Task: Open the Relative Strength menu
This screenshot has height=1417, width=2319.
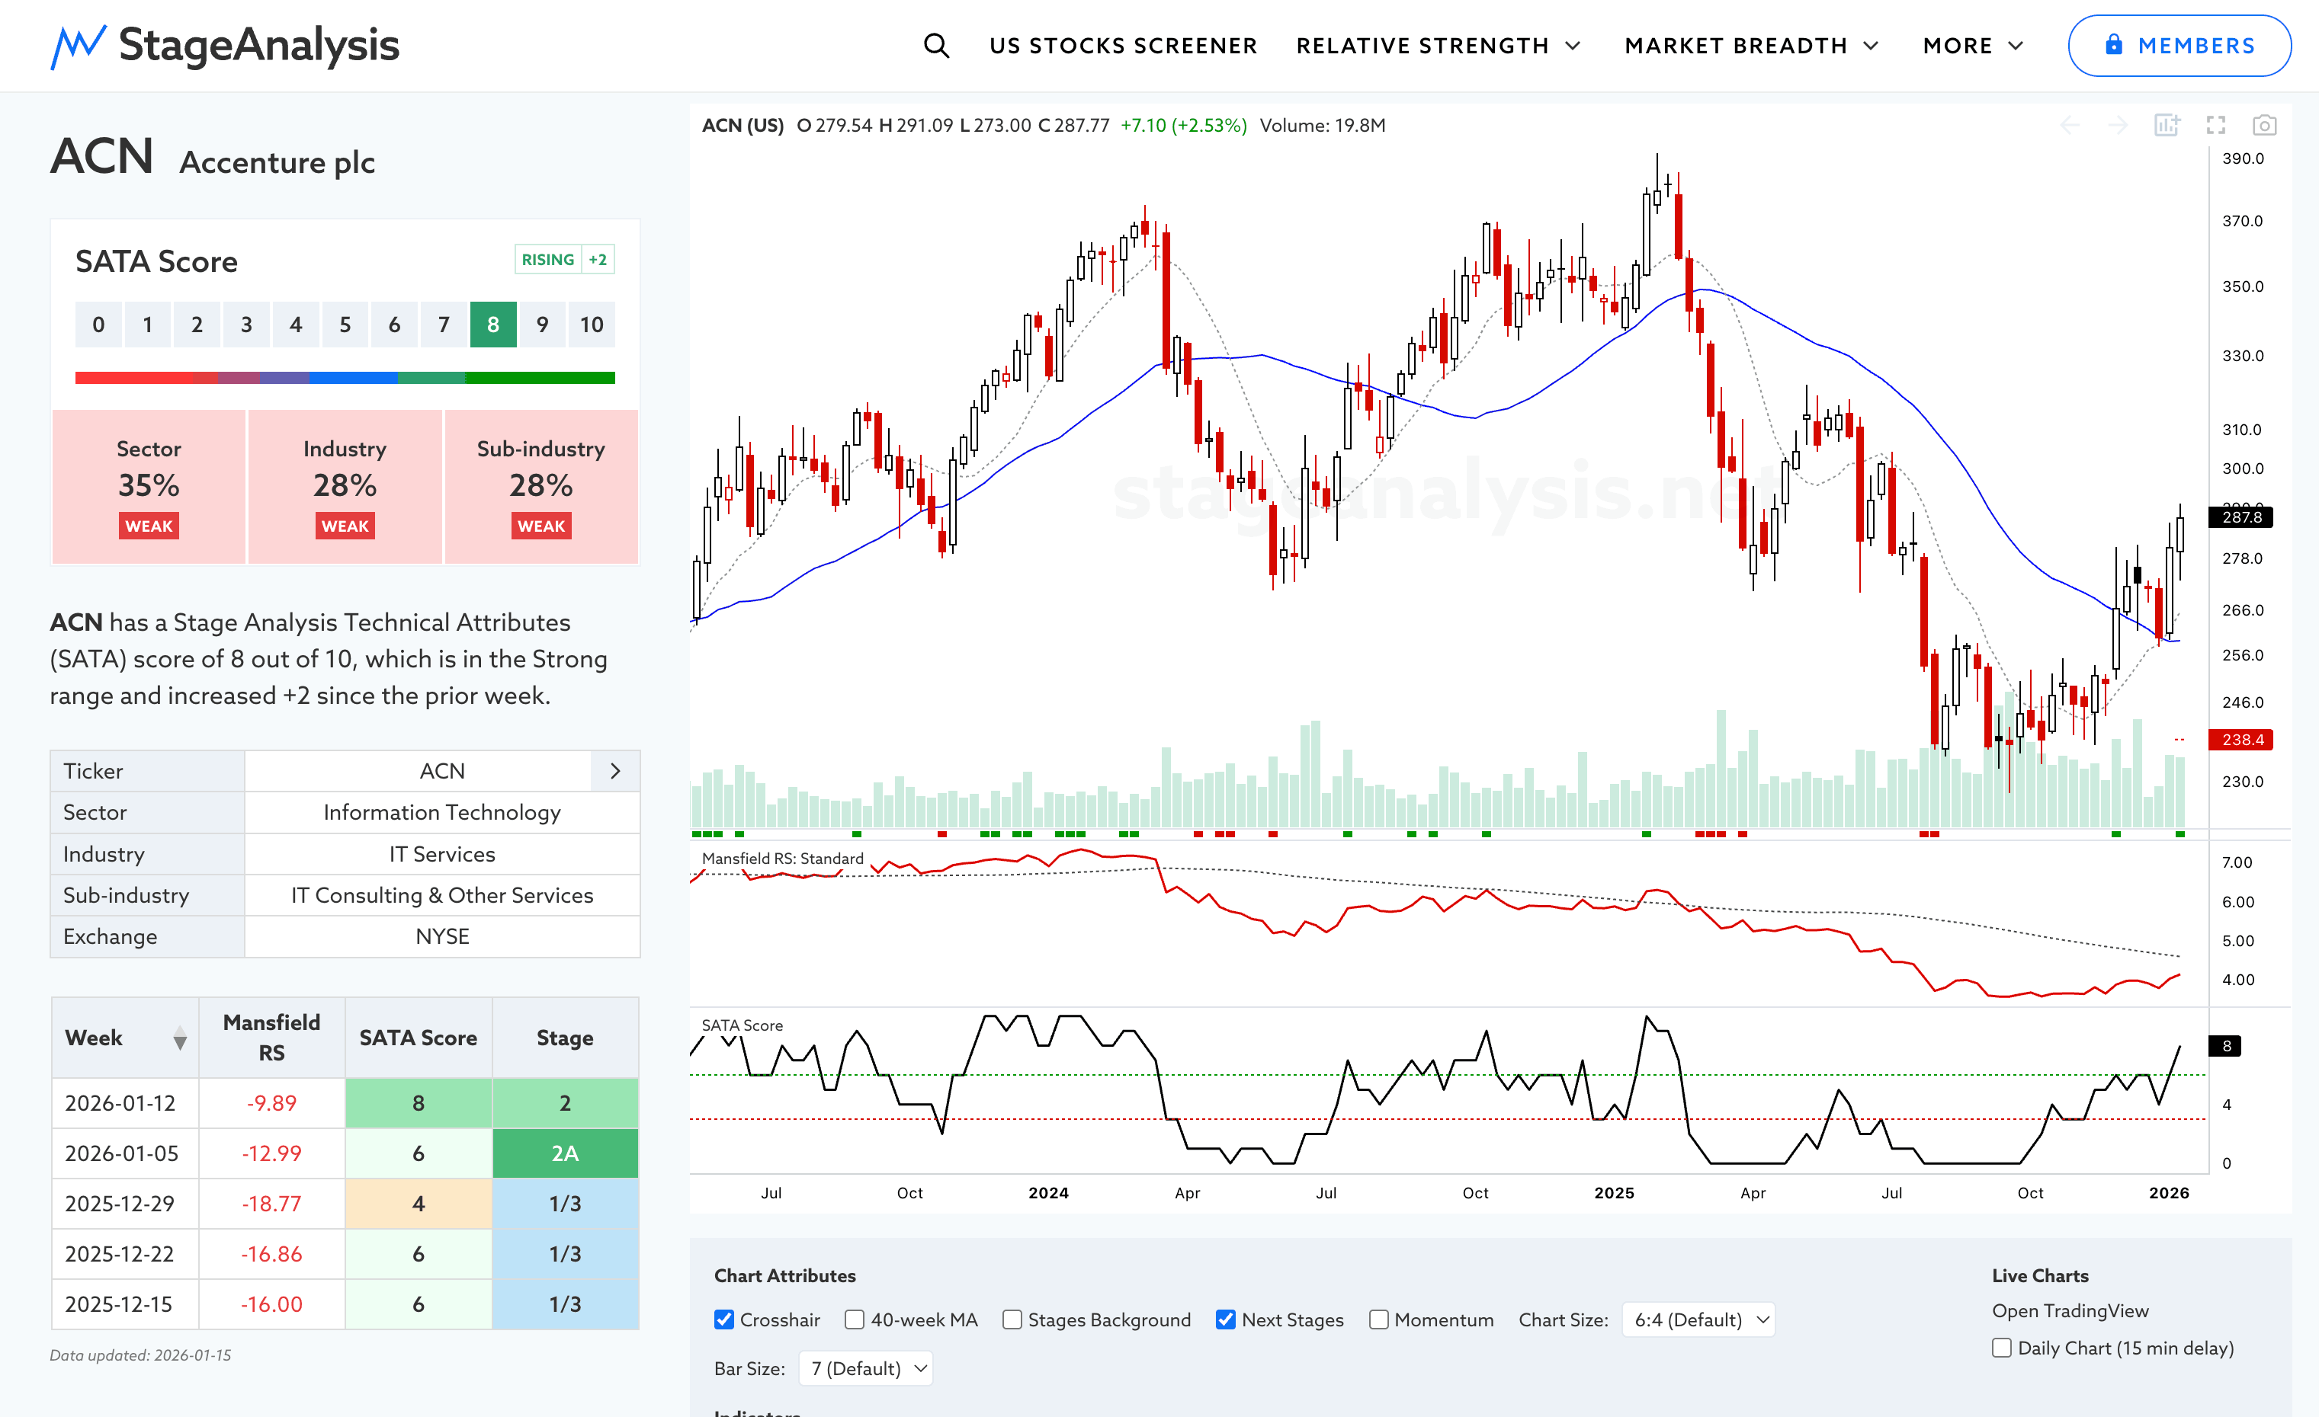Action: (x=1437, y=45)
